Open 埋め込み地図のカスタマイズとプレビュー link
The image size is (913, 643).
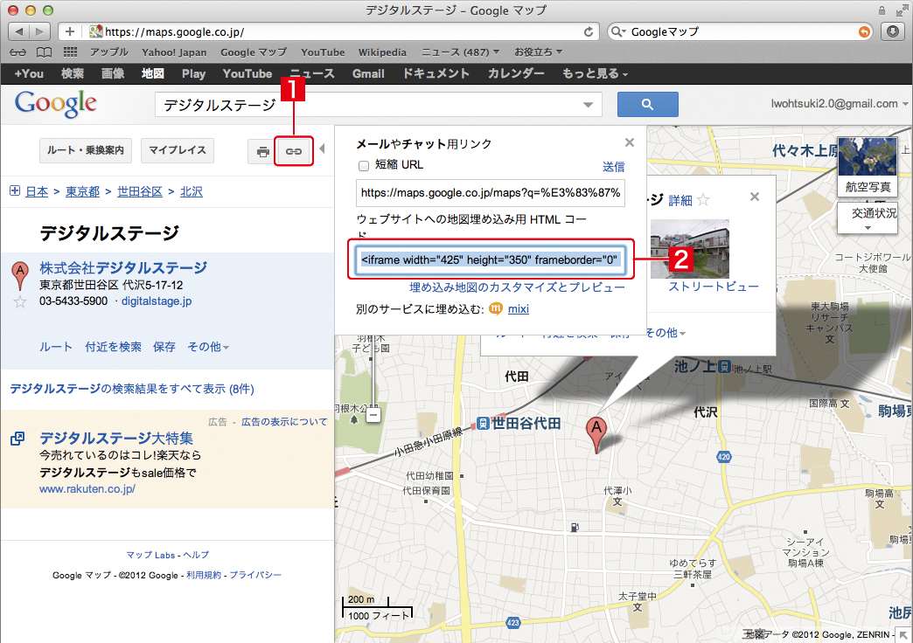point(517,287)
